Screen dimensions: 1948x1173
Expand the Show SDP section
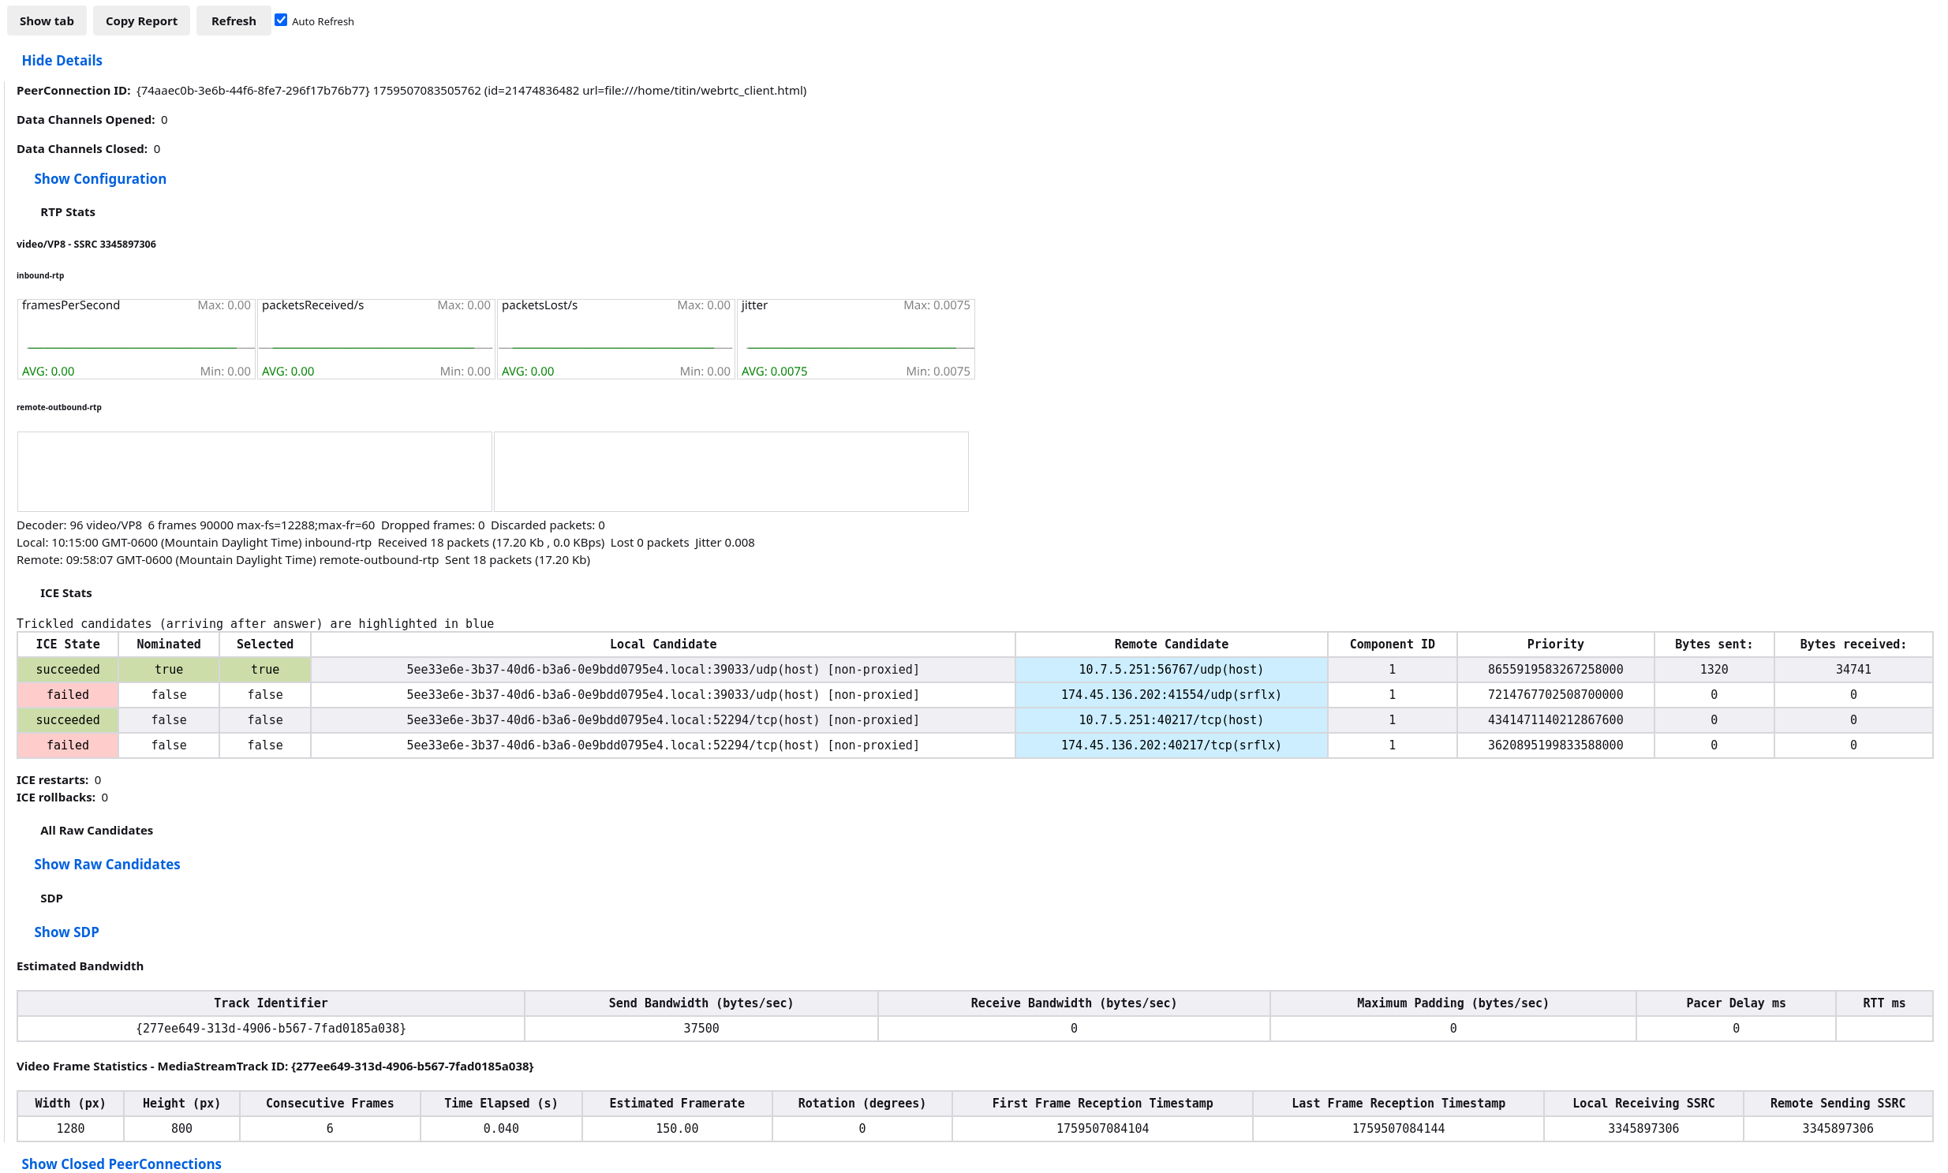[66, 932]
